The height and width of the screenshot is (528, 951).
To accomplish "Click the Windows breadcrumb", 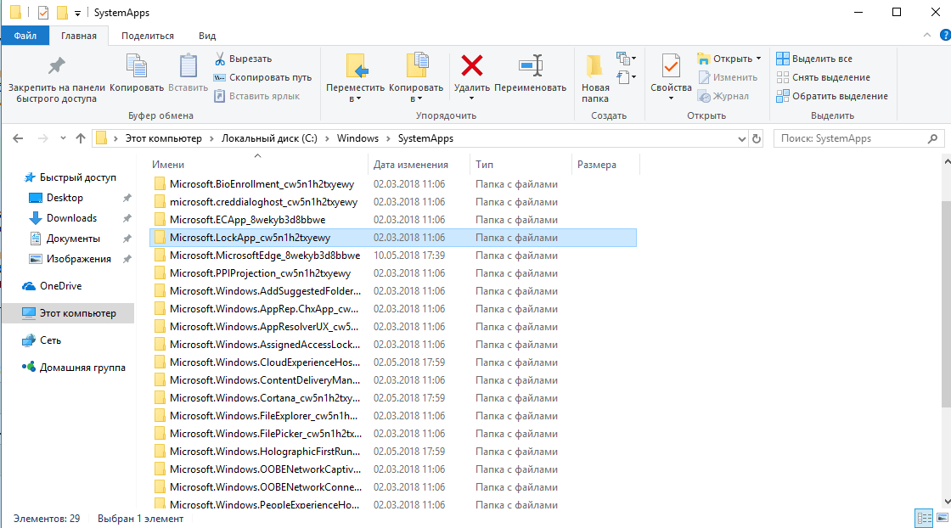I will click(x=357, y=138).
